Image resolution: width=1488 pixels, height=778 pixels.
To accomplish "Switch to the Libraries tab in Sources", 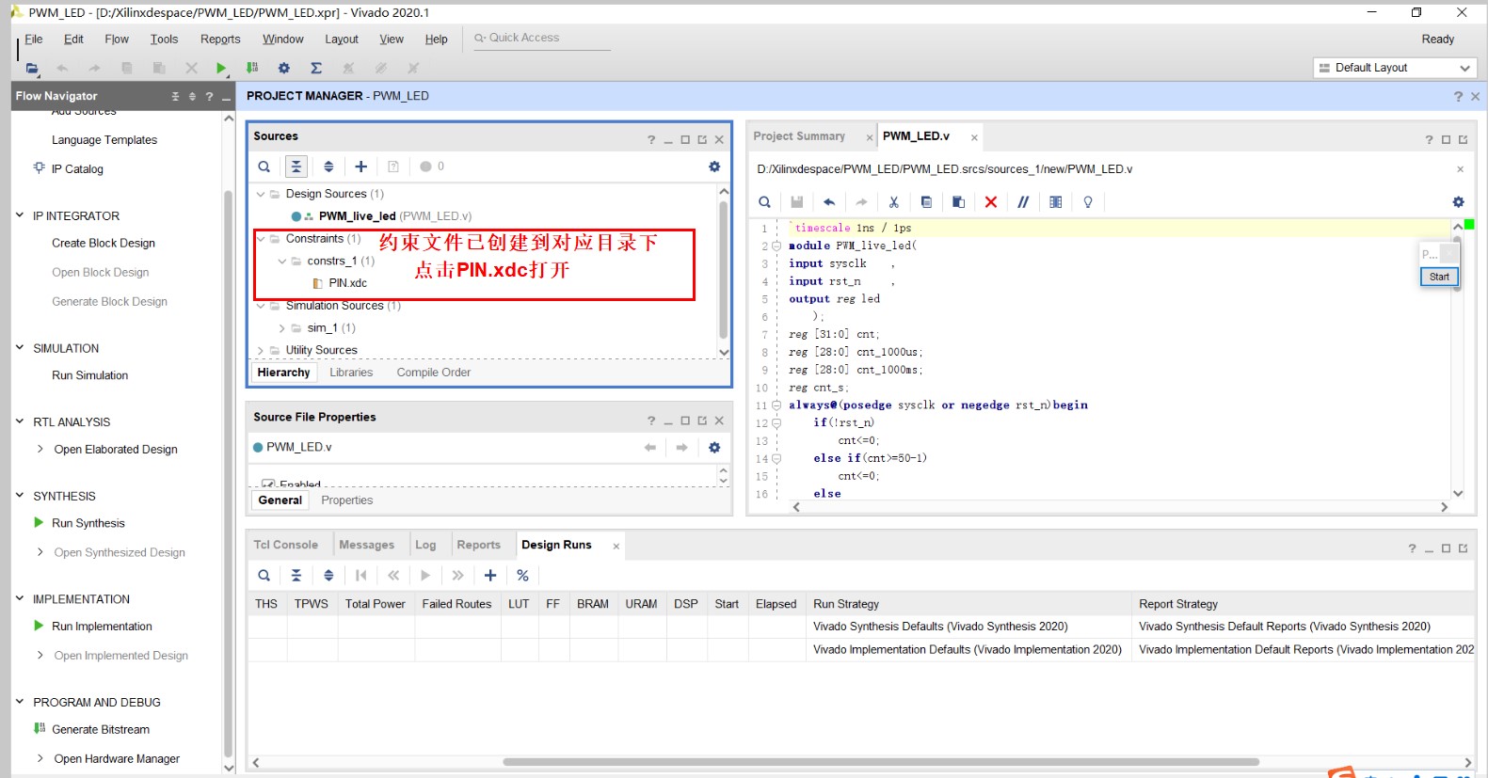I will (x=351, y=373).
